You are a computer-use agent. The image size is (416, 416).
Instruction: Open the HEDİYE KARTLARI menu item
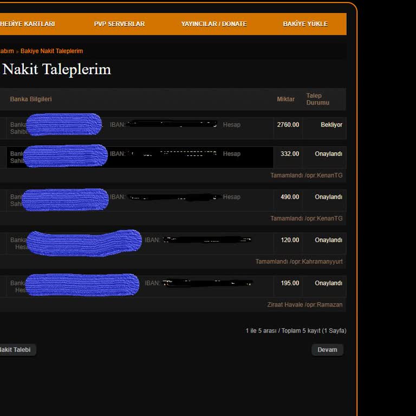point(27,24)
